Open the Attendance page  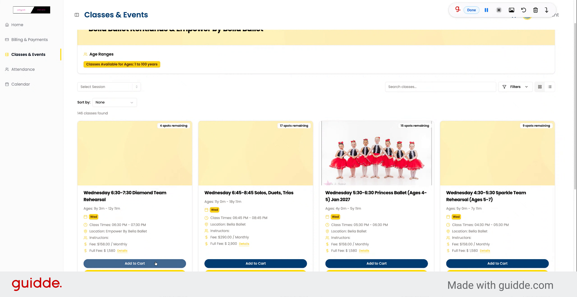point(23,69)
